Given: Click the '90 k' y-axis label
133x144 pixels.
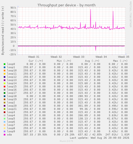Looking at the screenshot, I should click(x=13, y=8).
